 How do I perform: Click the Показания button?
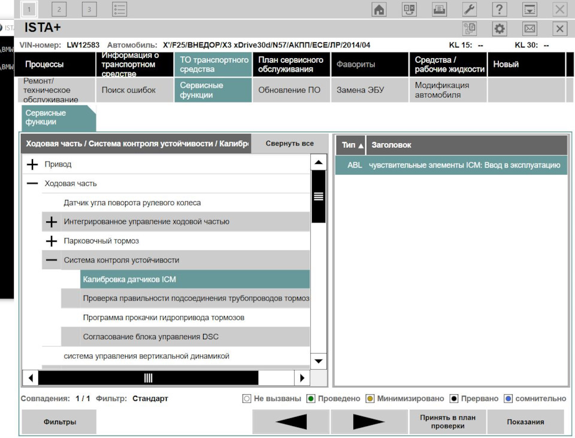(x=525, y=422)
